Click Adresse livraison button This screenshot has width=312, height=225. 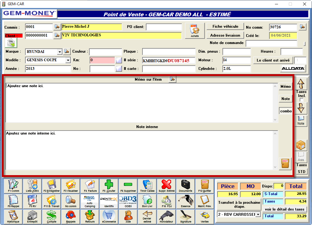coord(225,35)
